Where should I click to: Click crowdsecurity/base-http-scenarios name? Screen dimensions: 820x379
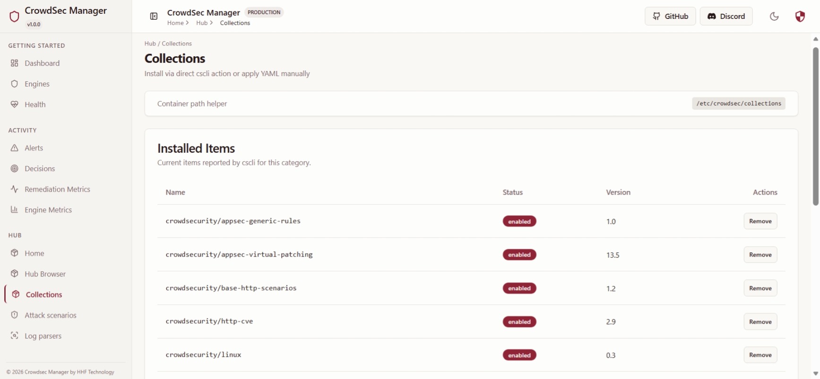pos(231,288)
